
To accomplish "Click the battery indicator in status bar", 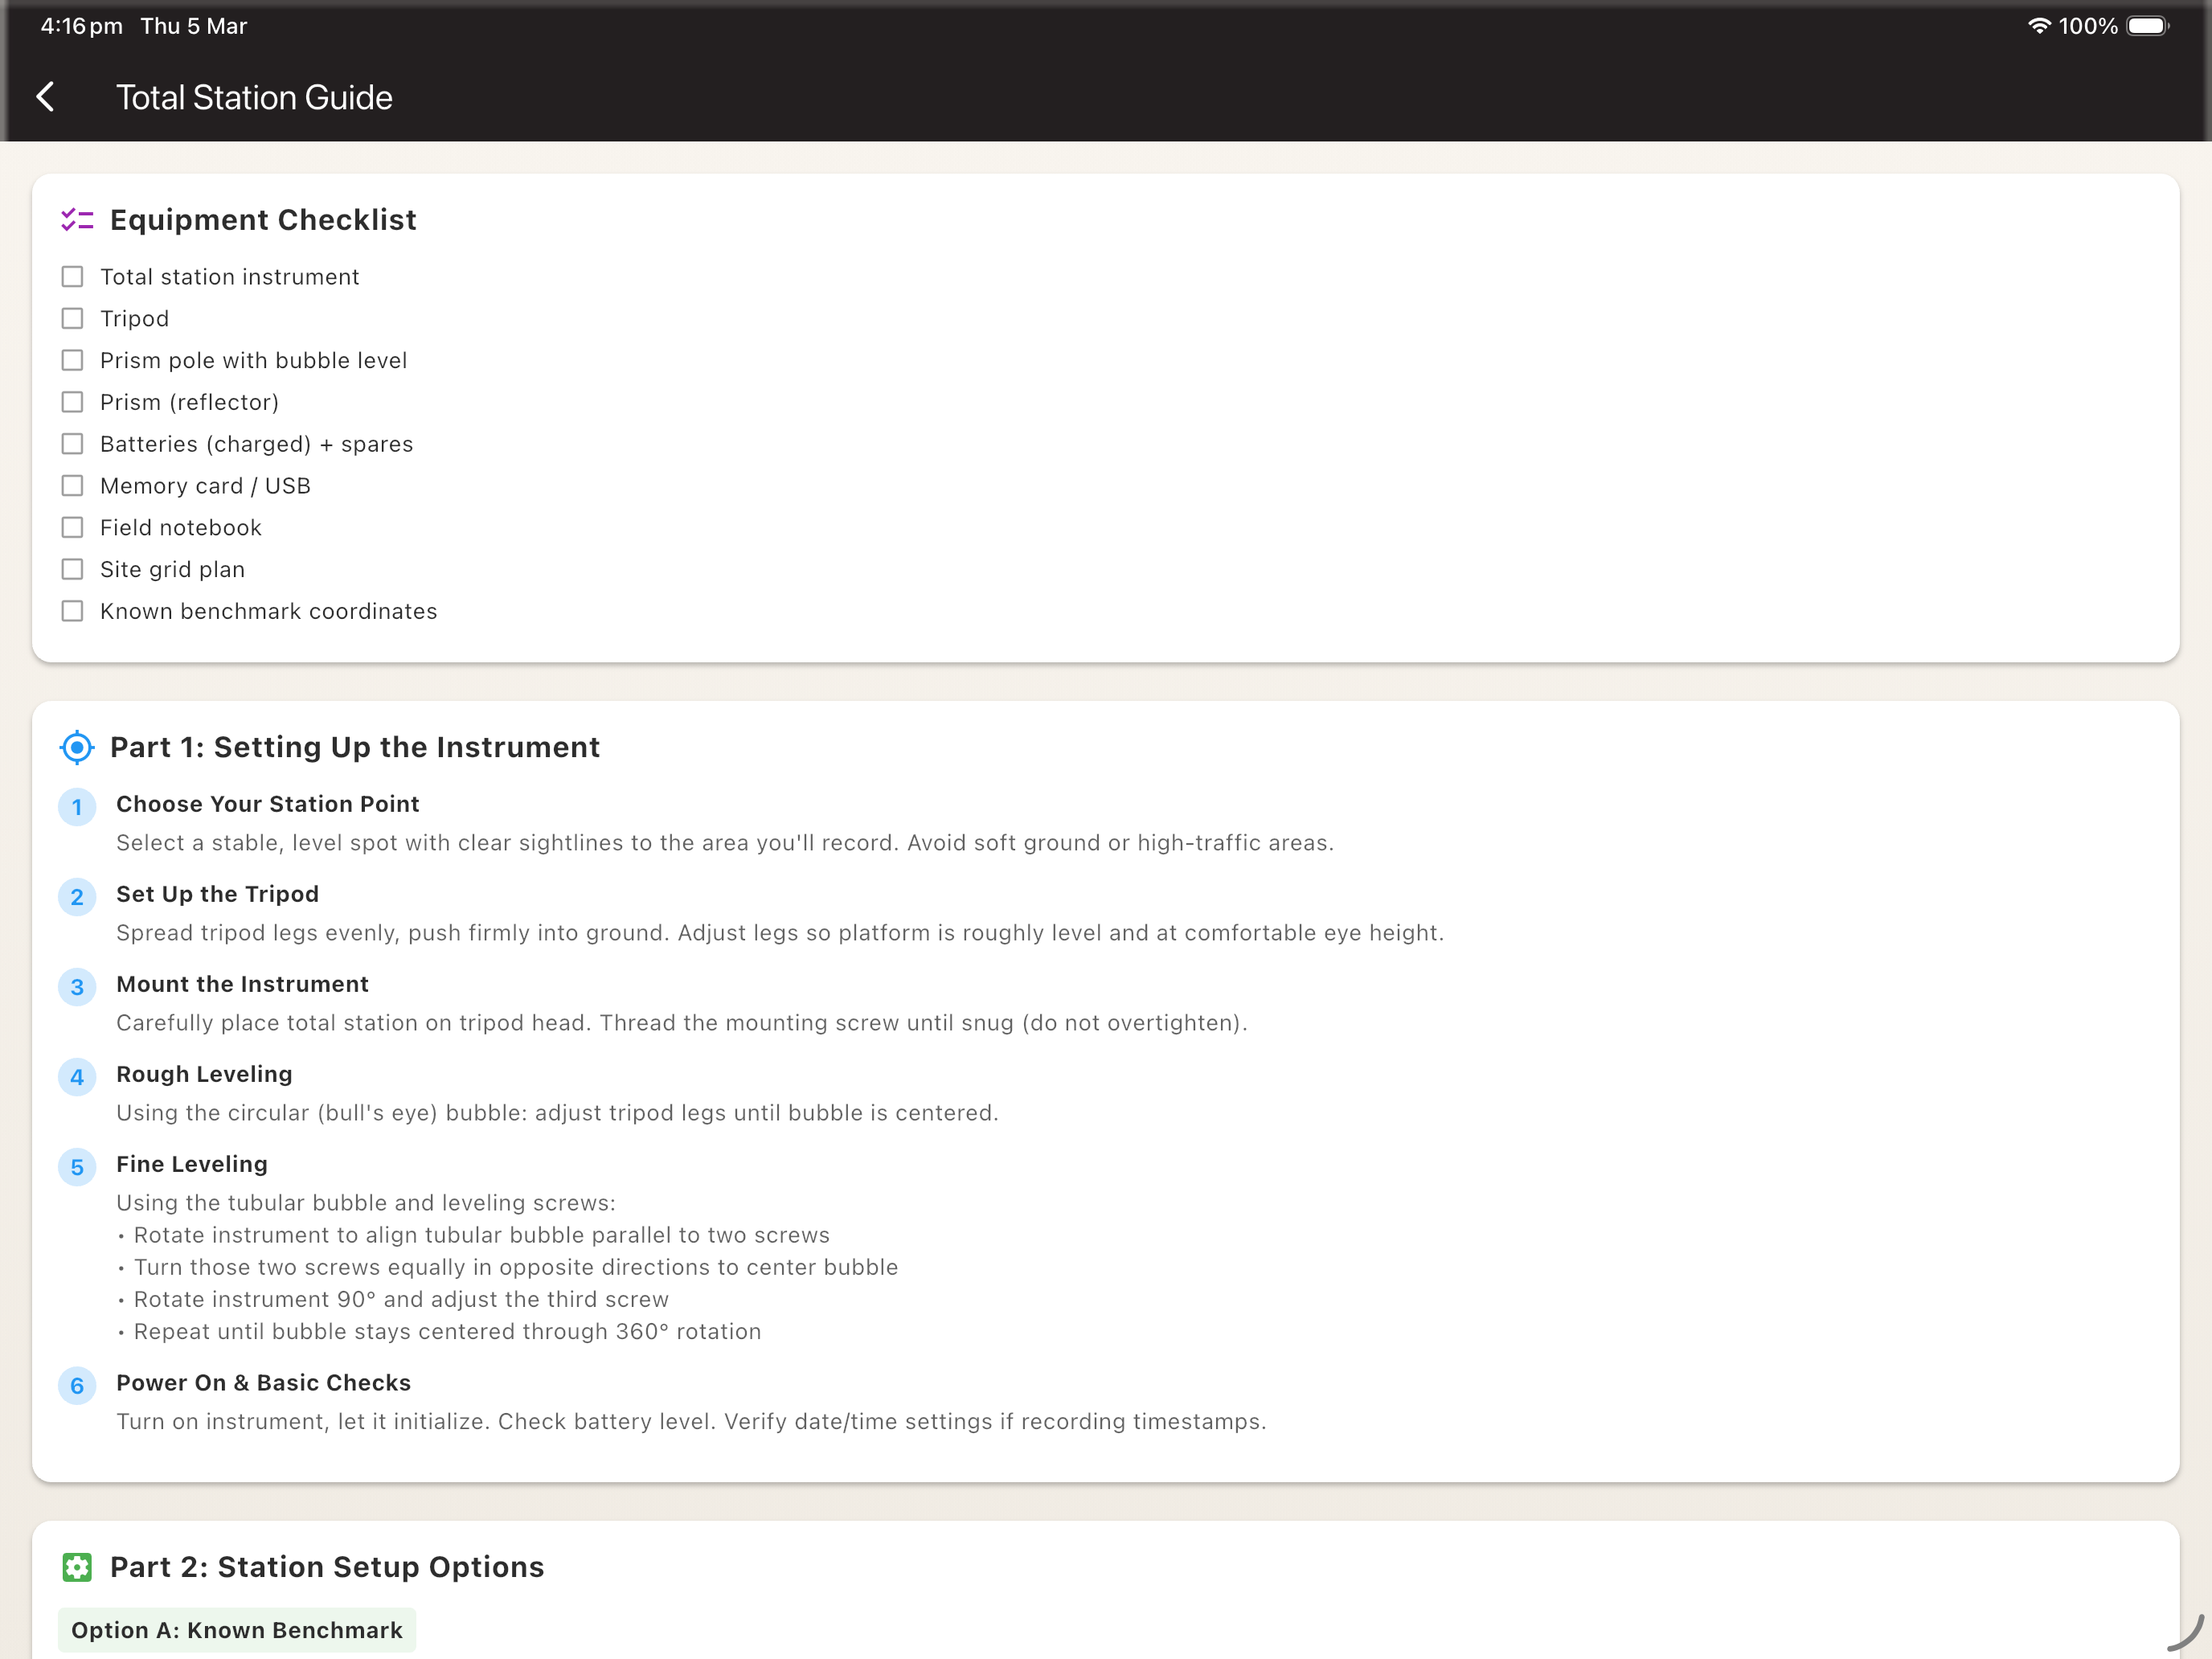I will click(2147, 26).
